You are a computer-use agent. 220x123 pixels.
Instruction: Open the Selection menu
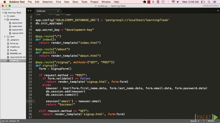click(x=47, y=2)
